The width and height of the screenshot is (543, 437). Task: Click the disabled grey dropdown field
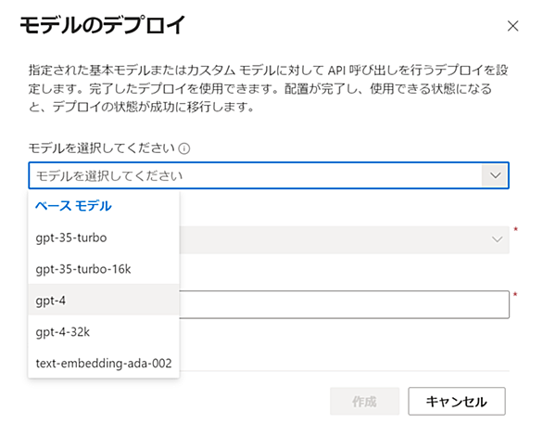coord(344,239)
